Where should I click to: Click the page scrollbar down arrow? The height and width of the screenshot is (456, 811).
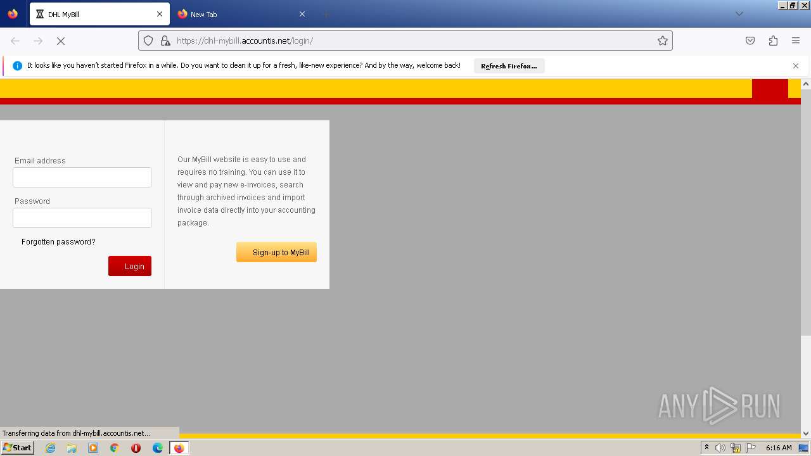click(806, 434)
